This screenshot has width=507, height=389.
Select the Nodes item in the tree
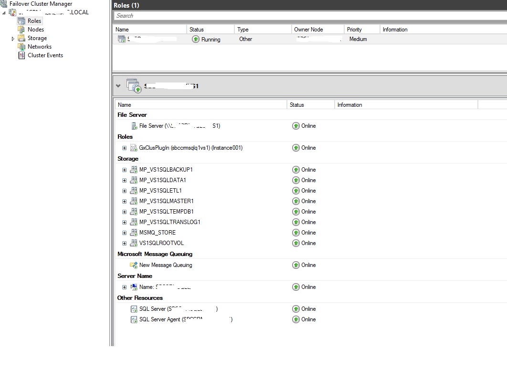[35, 29]
